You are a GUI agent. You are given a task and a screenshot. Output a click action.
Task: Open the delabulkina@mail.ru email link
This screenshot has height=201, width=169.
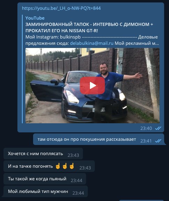(92, 43)
